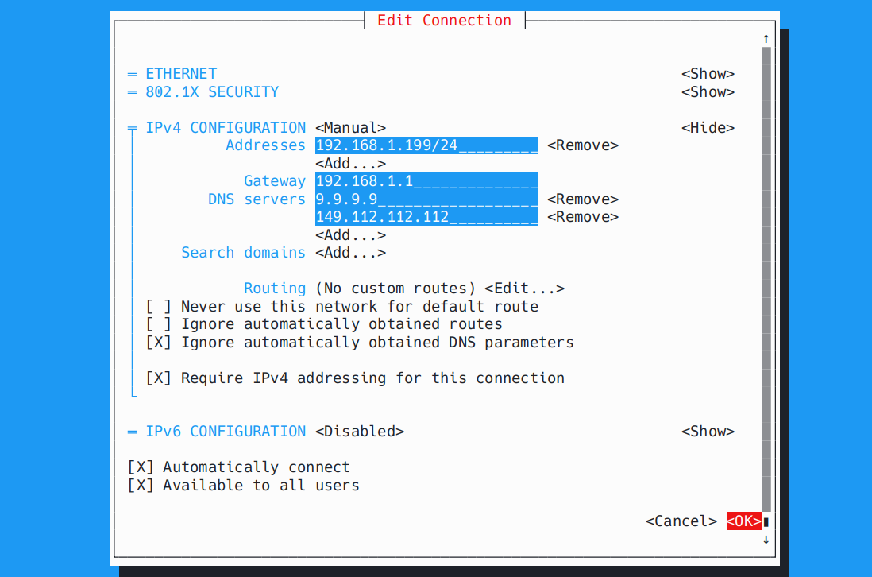Remove the 9.9.9.9 DNS server
Screen dimensions: 872x577
582,199
